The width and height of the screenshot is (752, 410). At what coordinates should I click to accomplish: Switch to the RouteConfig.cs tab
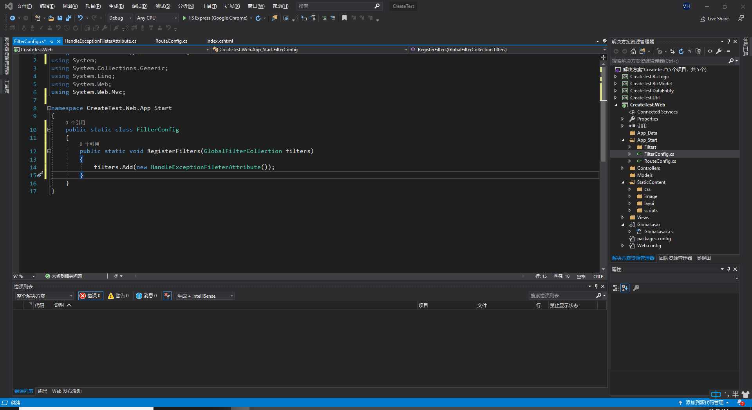pos(171,41)
